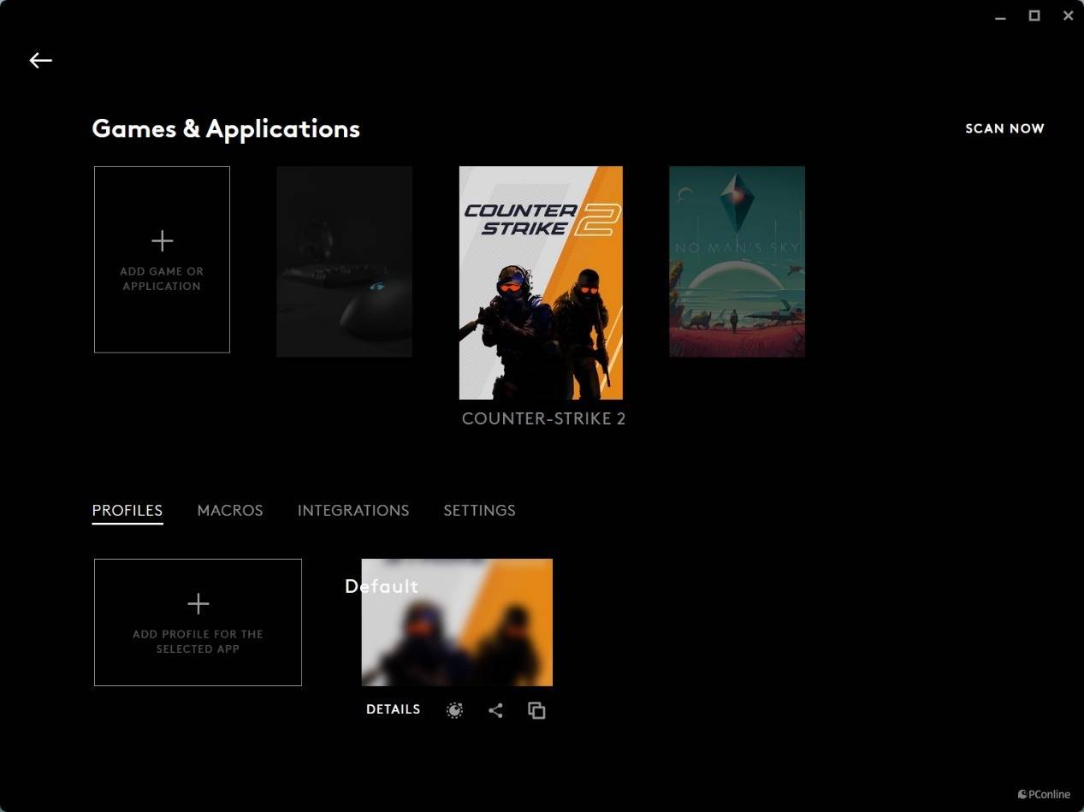Switch to the INTEGRATIONS tab
This screenshot has height=812, width=1084.
(353, 510)
